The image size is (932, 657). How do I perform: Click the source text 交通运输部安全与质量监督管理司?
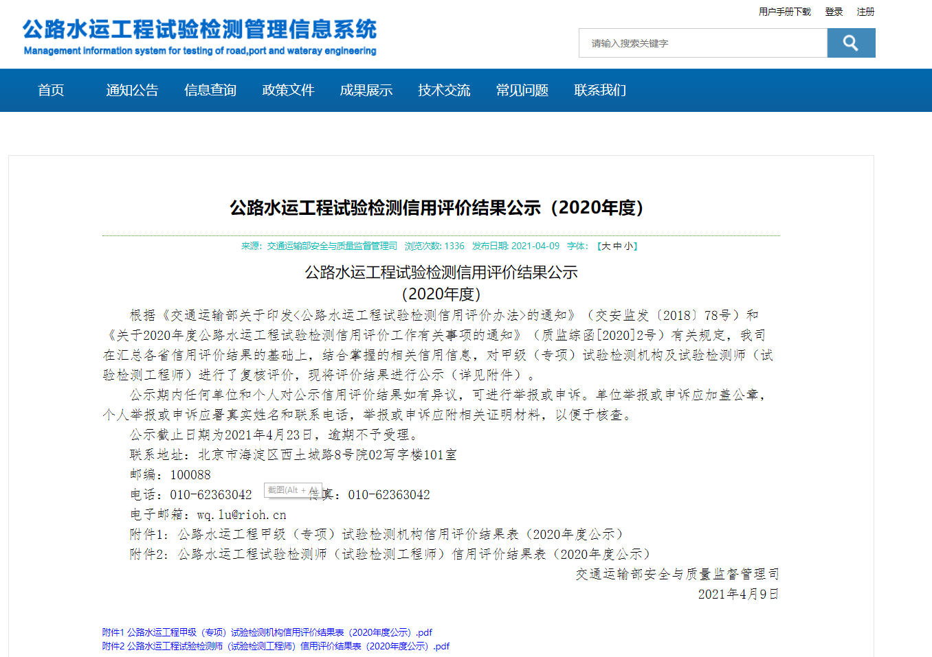coord(332,246)
